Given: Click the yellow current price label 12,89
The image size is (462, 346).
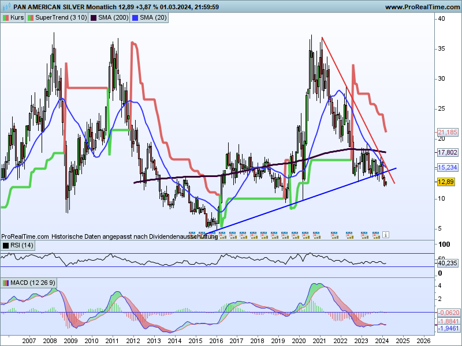Looking at the screenshot, I should (446, 182).
